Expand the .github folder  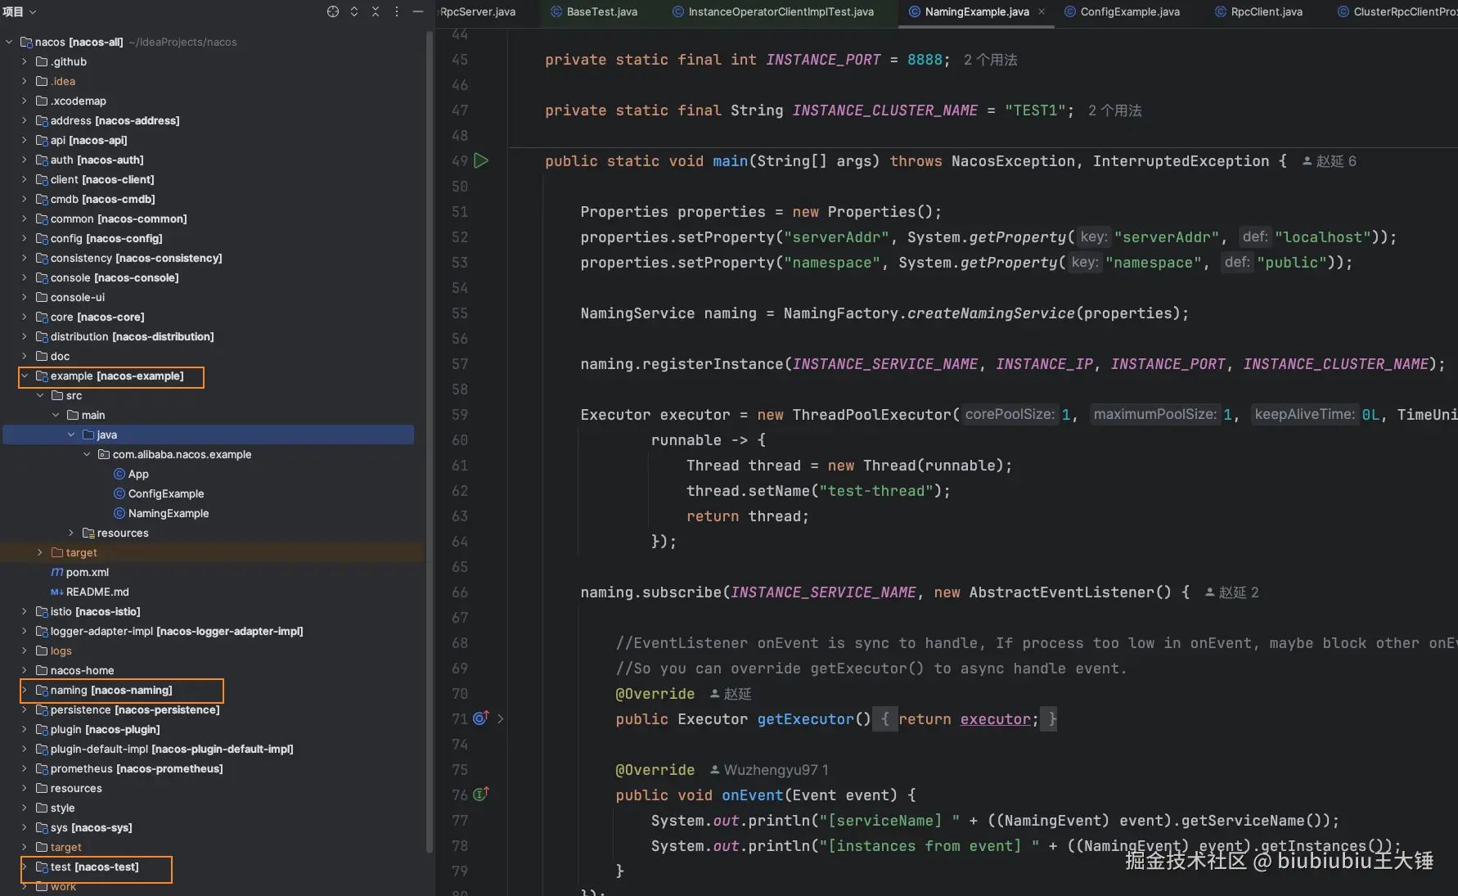pyautogui.click(x=25, y=61)
